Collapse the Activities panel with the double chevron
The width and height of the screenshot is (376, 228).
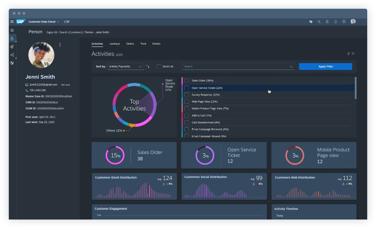pos(353,53)
